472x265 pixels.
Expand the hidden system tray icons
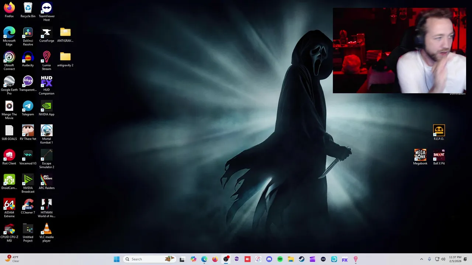421,259
